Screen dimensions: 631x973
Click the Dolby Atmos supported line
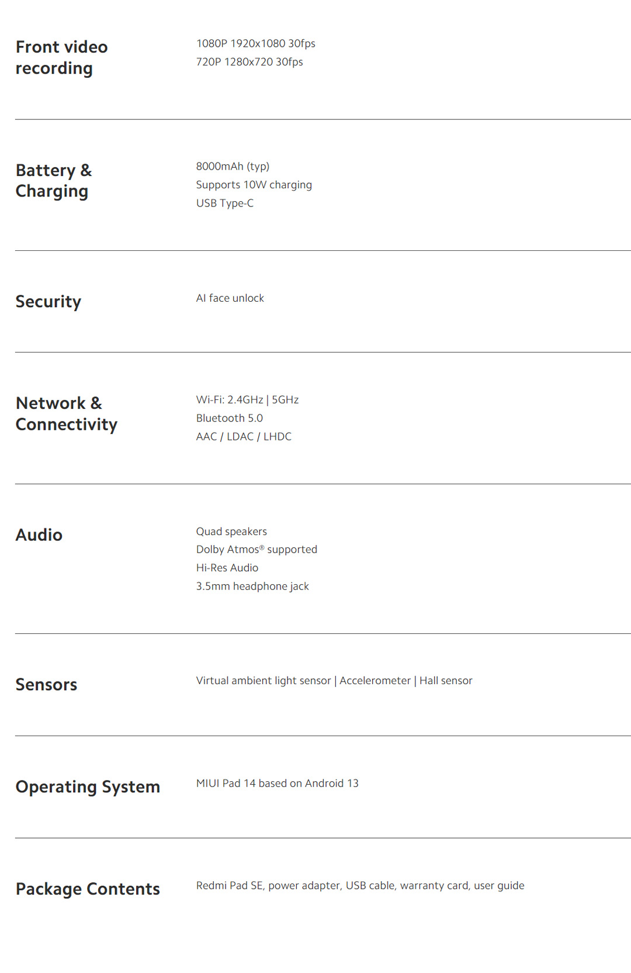coord(256,550)
